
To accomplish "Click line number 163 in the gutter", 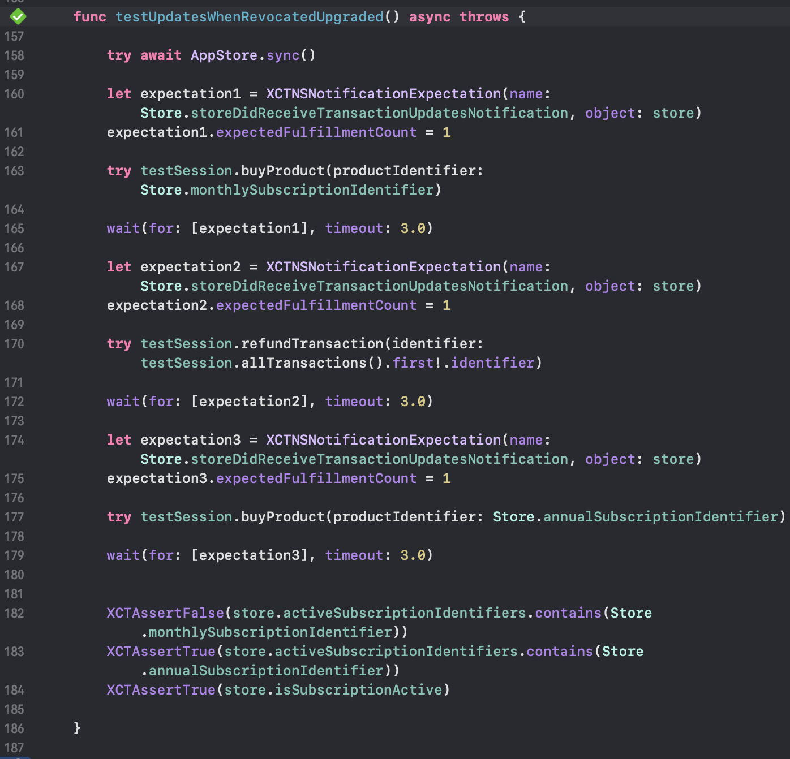I will tap(14, 171).
